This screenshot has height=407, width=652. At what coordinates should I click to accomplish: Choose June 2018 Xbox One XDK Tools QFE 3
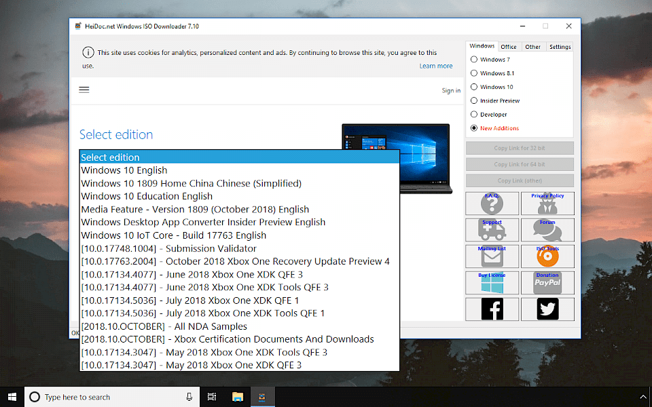(240, 287)
